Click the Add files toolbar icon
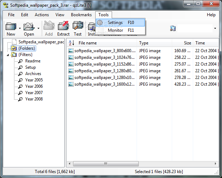This screenshot has width=222, height=178. (x=49, y=26)
